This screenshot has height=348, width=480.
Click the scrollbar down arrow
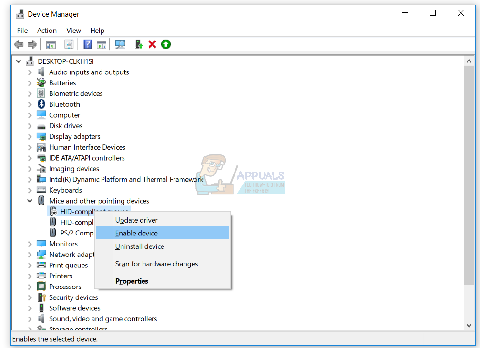(x=468, y=325)
